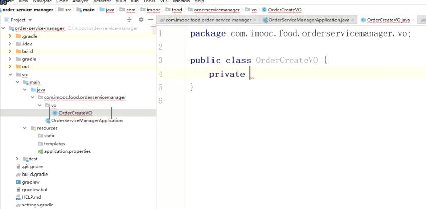Click the OrderCreateVO breadcrumb
Image resolution: width=426 pixels, height=209 pixels.
click(282, 10)
